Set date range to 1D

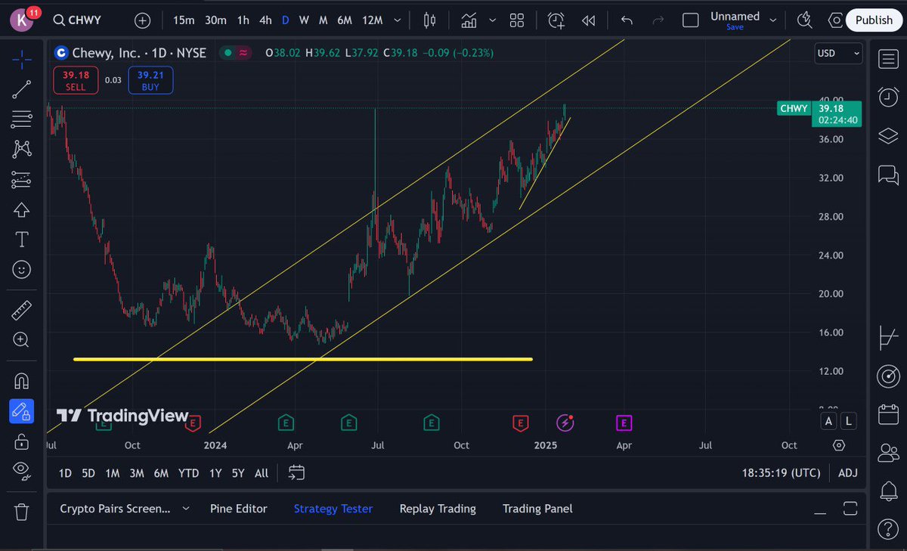[x=66, y=473]
